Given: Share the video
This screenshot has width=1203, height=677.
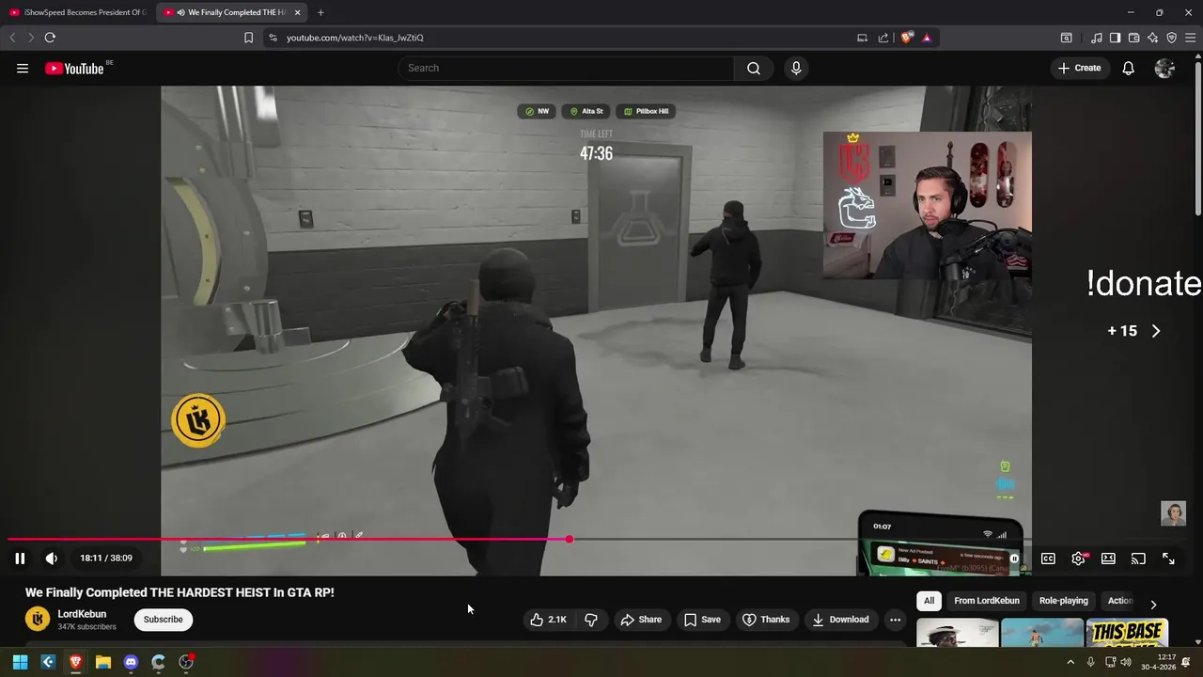Looking at the screenshot, I should pos(641,620).
